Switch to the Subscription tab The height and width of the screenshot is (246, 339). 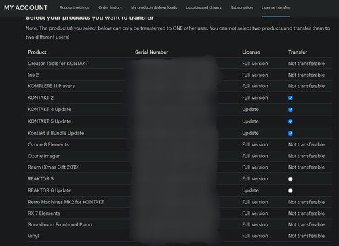(241, 7)
